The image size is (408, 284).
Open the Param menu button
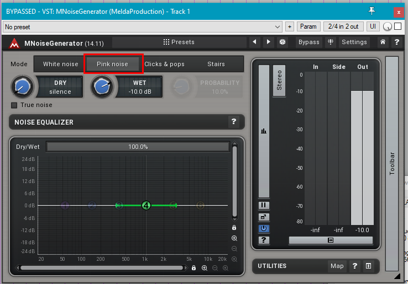pos(308,26)
